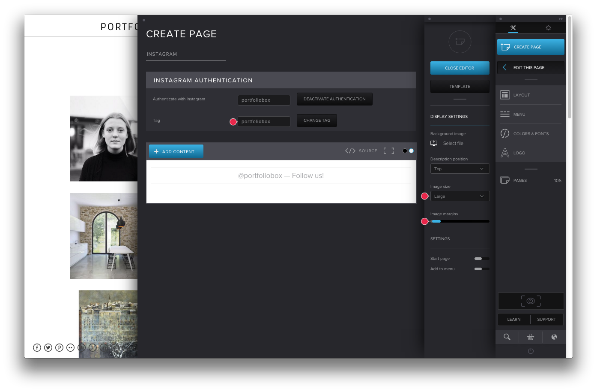Click Select file for background image

point(453,143)
